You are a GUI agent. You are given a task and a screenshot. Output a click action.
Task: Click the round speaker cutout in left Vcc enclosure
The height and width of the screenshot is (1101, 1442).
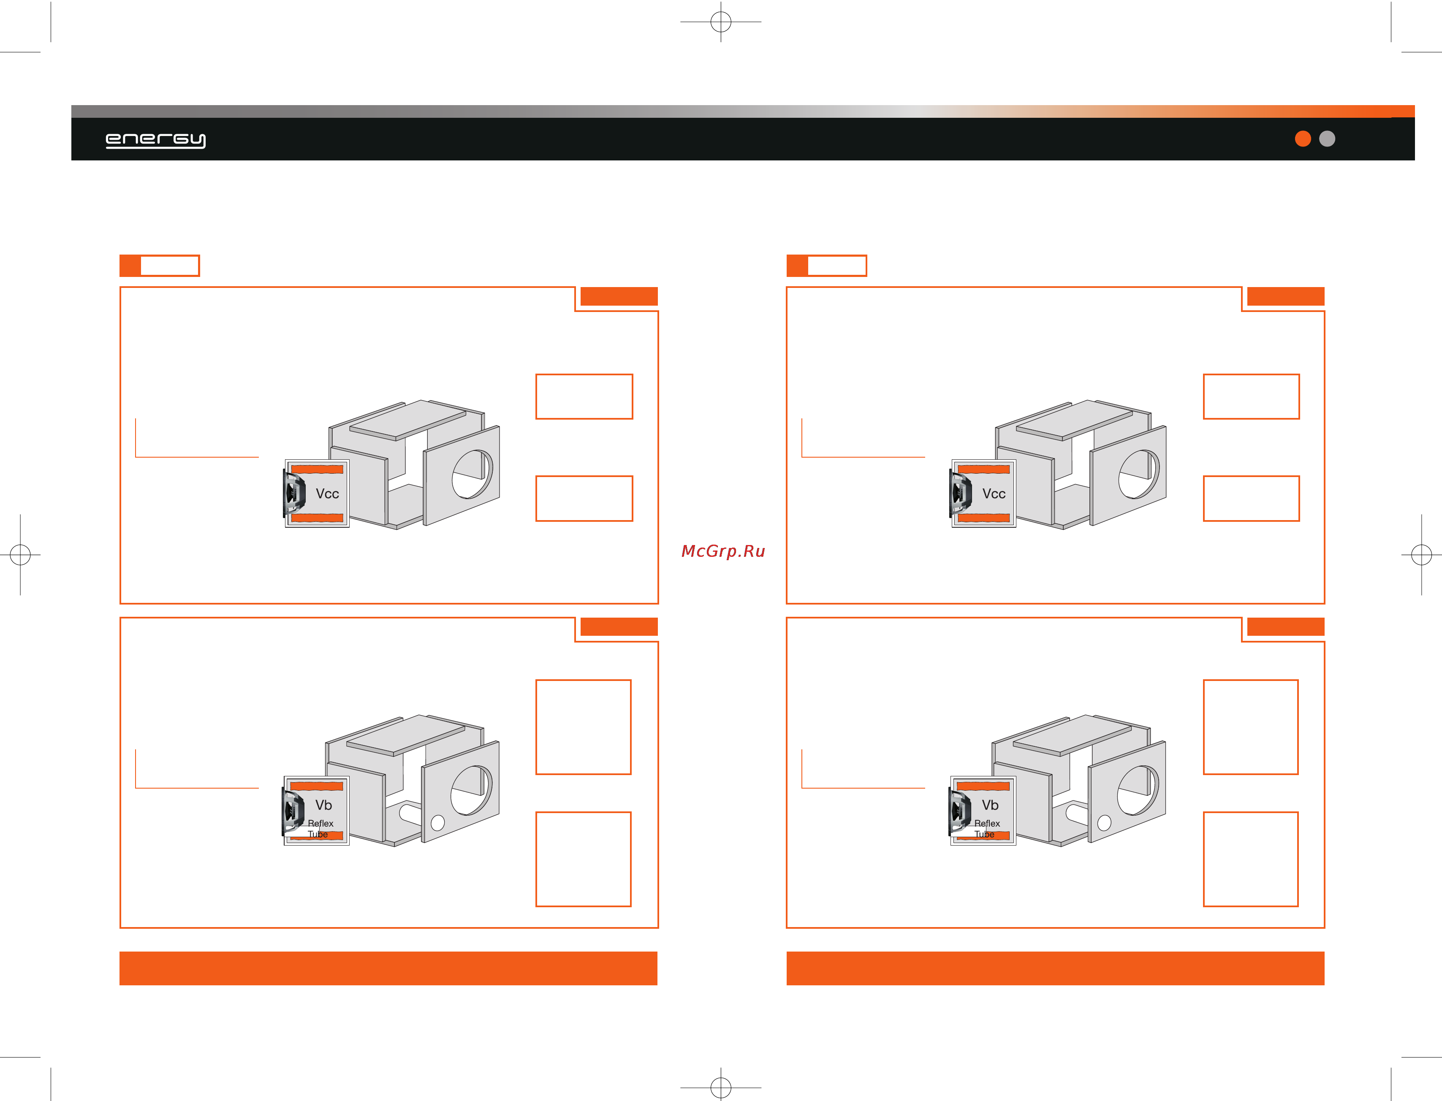pyautogui.click(x=472, y=475)
